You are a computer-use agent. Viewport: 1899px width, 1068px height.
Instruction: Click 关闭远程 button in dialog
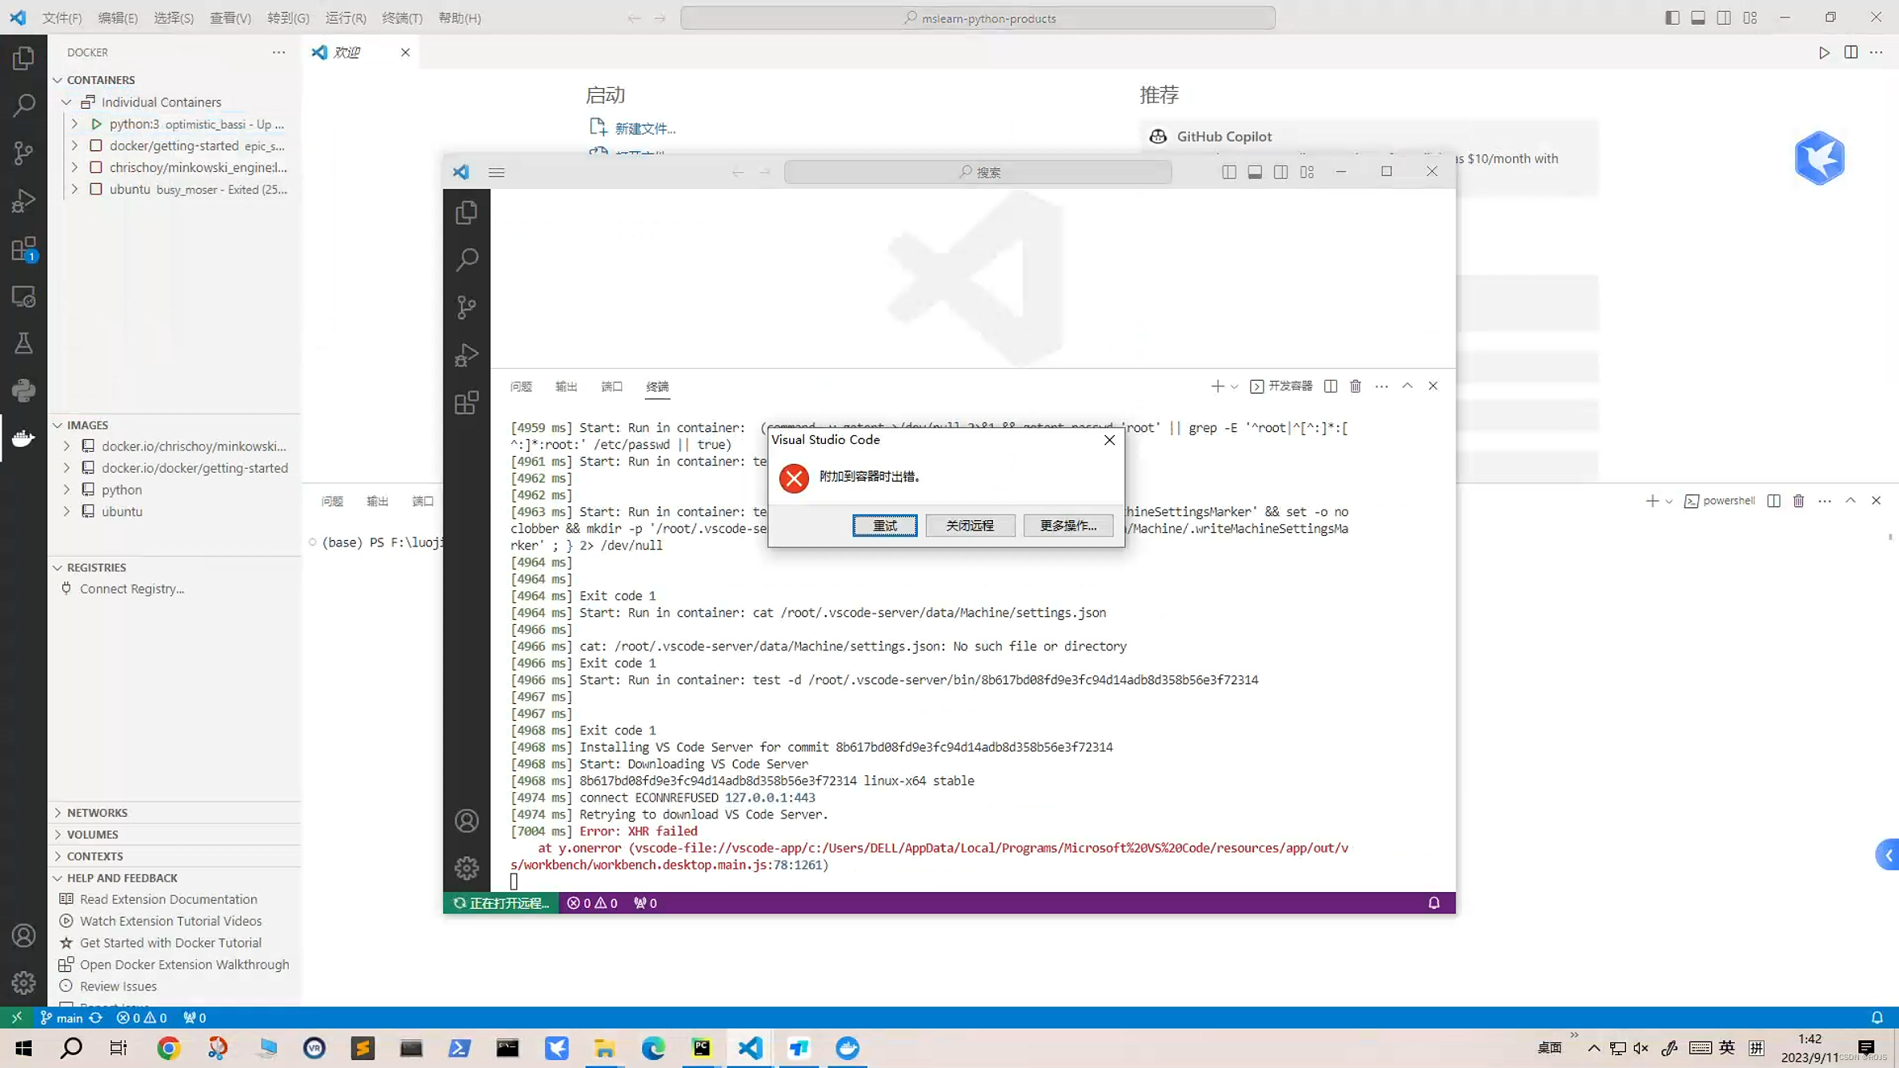pos(970,526)
